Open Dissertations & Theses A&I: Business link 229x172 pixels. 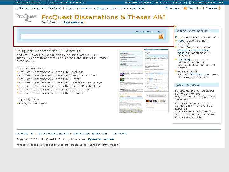coord(51,72)
